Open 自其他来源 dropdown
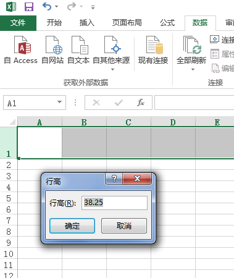Screen dimensions: 234x278 coord(111,53)
